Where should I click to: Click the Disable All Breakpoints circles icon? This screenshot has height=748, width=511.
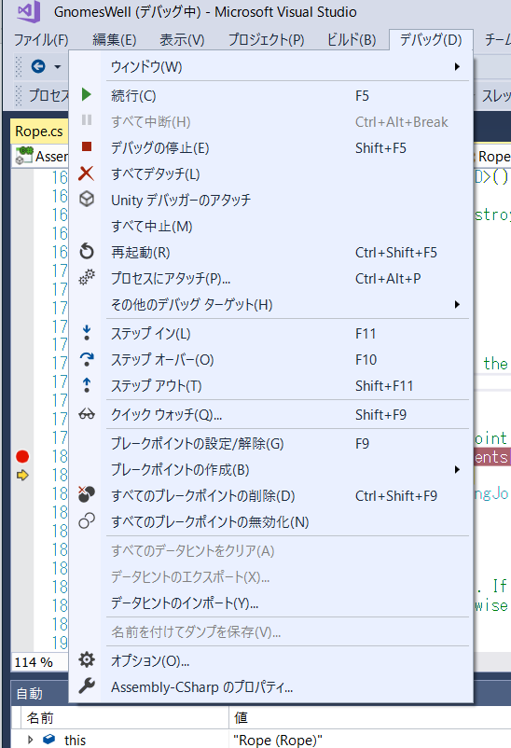[87, 521]
